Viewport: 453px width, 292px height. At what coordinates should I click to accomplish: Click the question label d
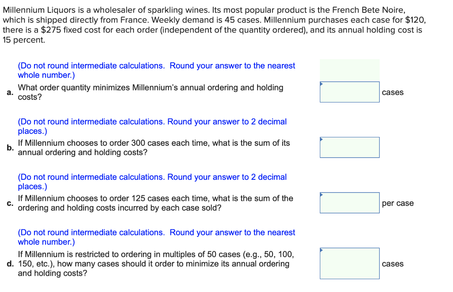click(x=9, y=264)
